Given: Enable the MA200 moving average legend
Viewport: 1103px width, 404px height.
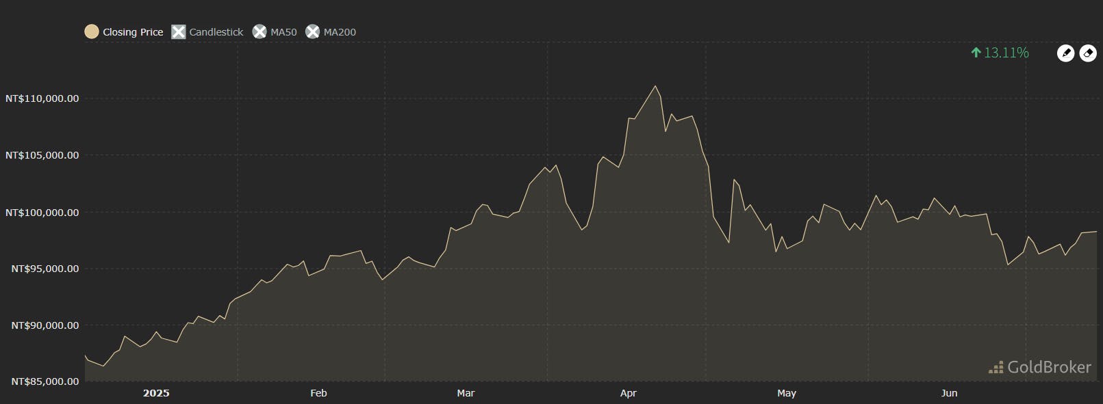Looking at the screenshot, I should (x=331, y=32).
